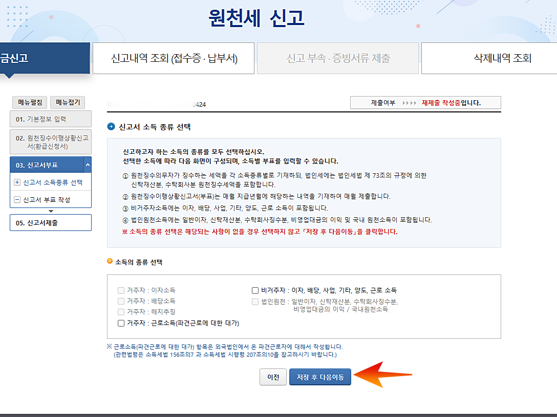
Task: Click the ※ 근로소득(파견근로에 대한 대가) 항목은 note
Action: [225, 347]
